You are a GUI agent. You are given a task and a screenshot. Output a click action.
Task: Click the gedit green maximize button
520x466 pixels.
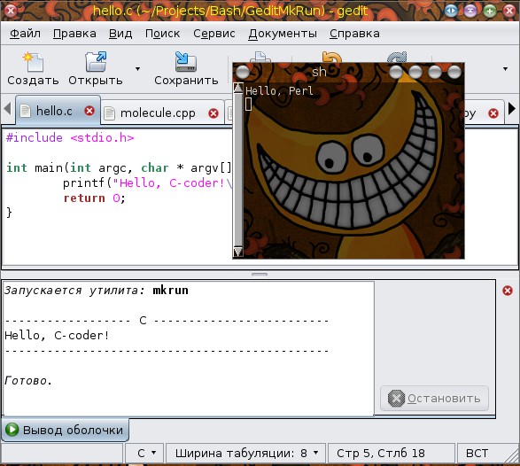point(490,11)
